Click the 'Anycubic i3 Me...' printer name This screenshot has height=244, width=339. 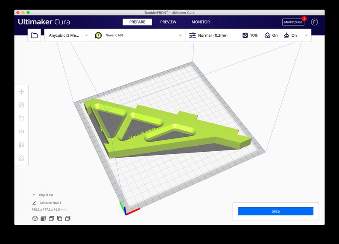(64, 35)
